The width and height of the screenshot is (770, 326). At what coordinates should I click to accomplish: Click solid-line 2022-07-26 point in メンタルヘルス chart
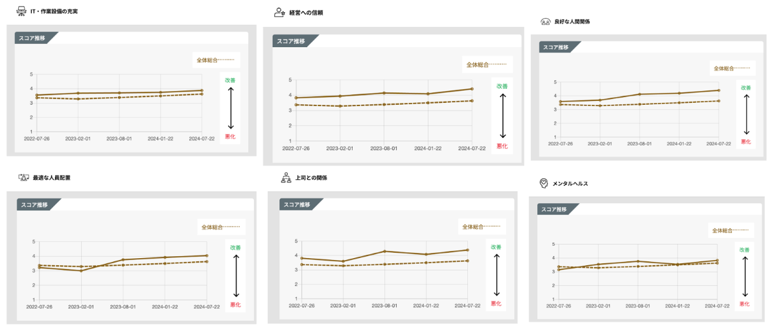click(x=559, y=270)
